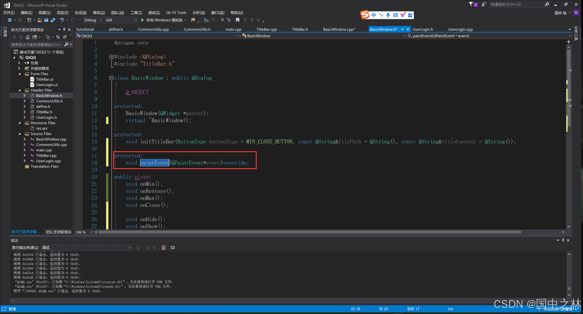
Task: Close the BasicWindow.h tab
Action: [x=407, y=29]
